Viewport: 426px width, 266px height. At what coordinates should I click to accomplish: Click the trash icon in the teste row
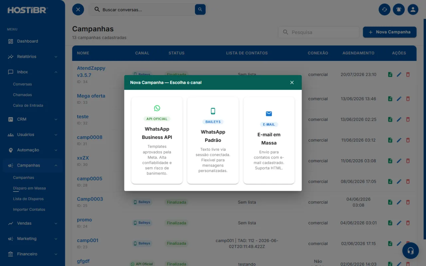[x=408, y=119]
